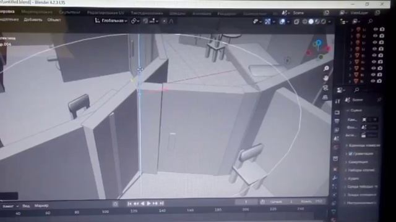Switch perspective/orthographic view grid icon
This screenshot has height=222, width=396.
click(325, 97)
